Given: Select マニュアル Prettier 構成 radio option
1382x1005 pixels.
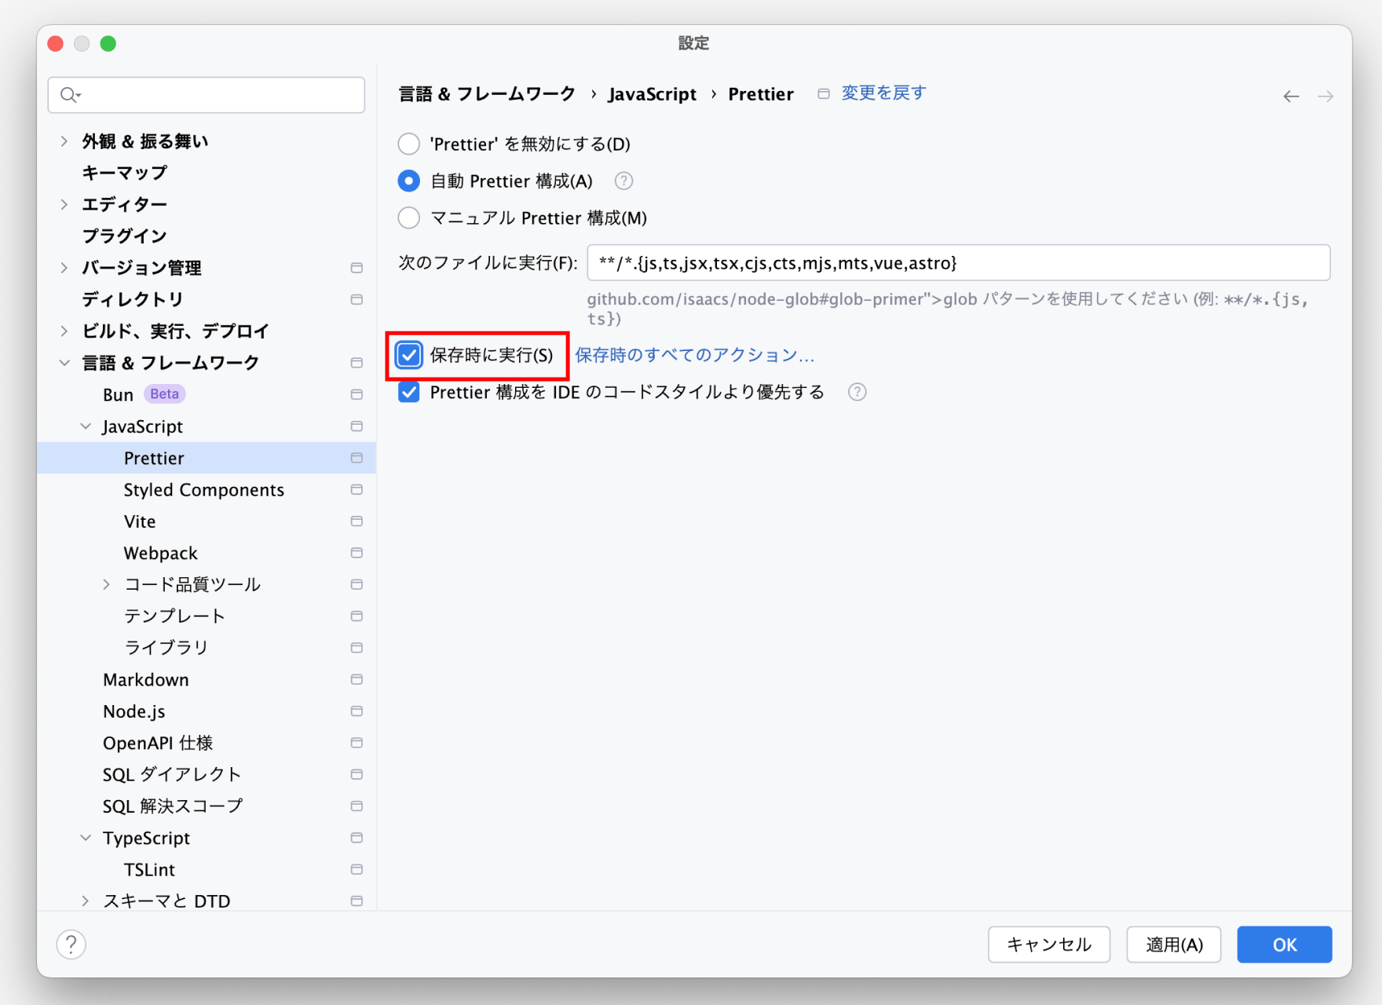Looking at the screenshot, I should [409, 218].
